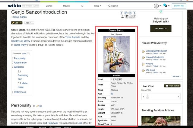The width and height of the screenshot is (193, 128).
Task: Share page on Reddit icon
Action: point(130,13)
